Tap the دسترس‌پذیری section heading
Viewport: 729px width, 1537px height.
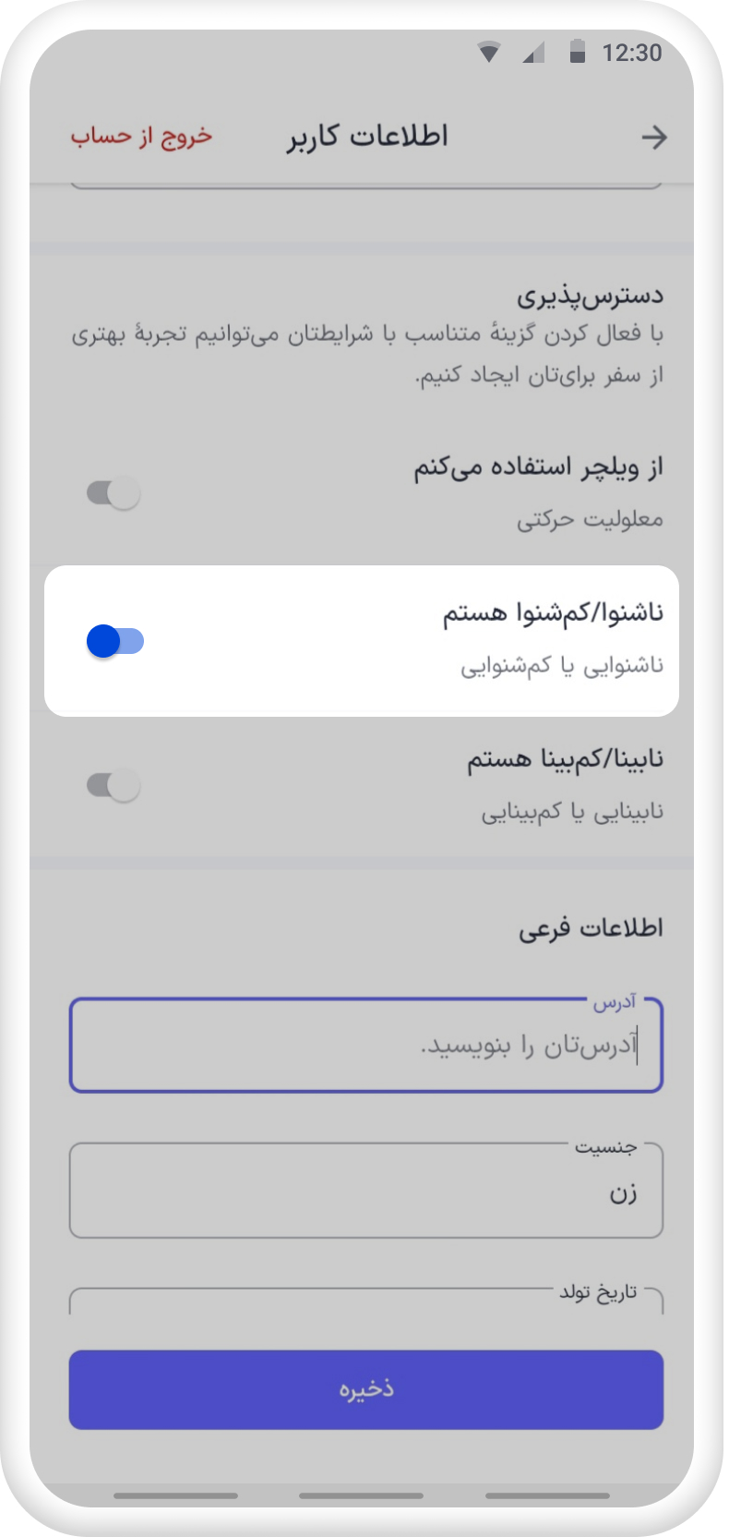point(590,296)
